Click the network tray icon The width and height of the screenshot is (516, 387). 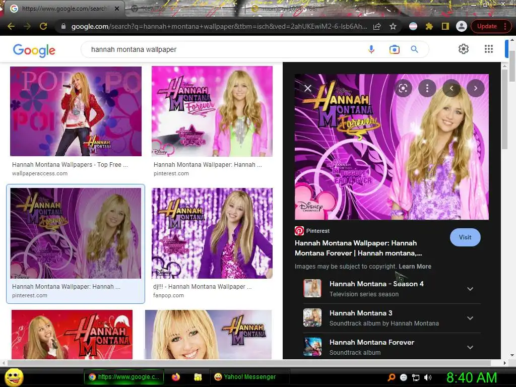(x=416, y=377)
